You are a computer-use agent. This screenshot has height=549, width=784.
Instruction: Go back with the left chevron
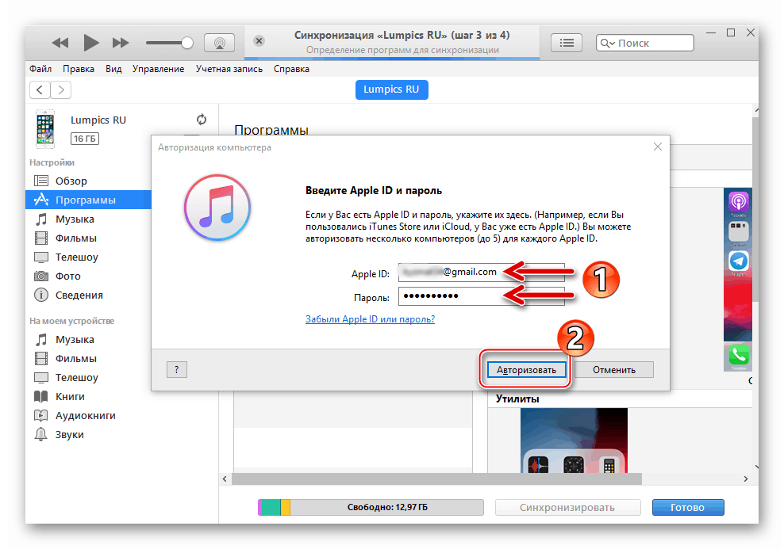coord(40,90)
